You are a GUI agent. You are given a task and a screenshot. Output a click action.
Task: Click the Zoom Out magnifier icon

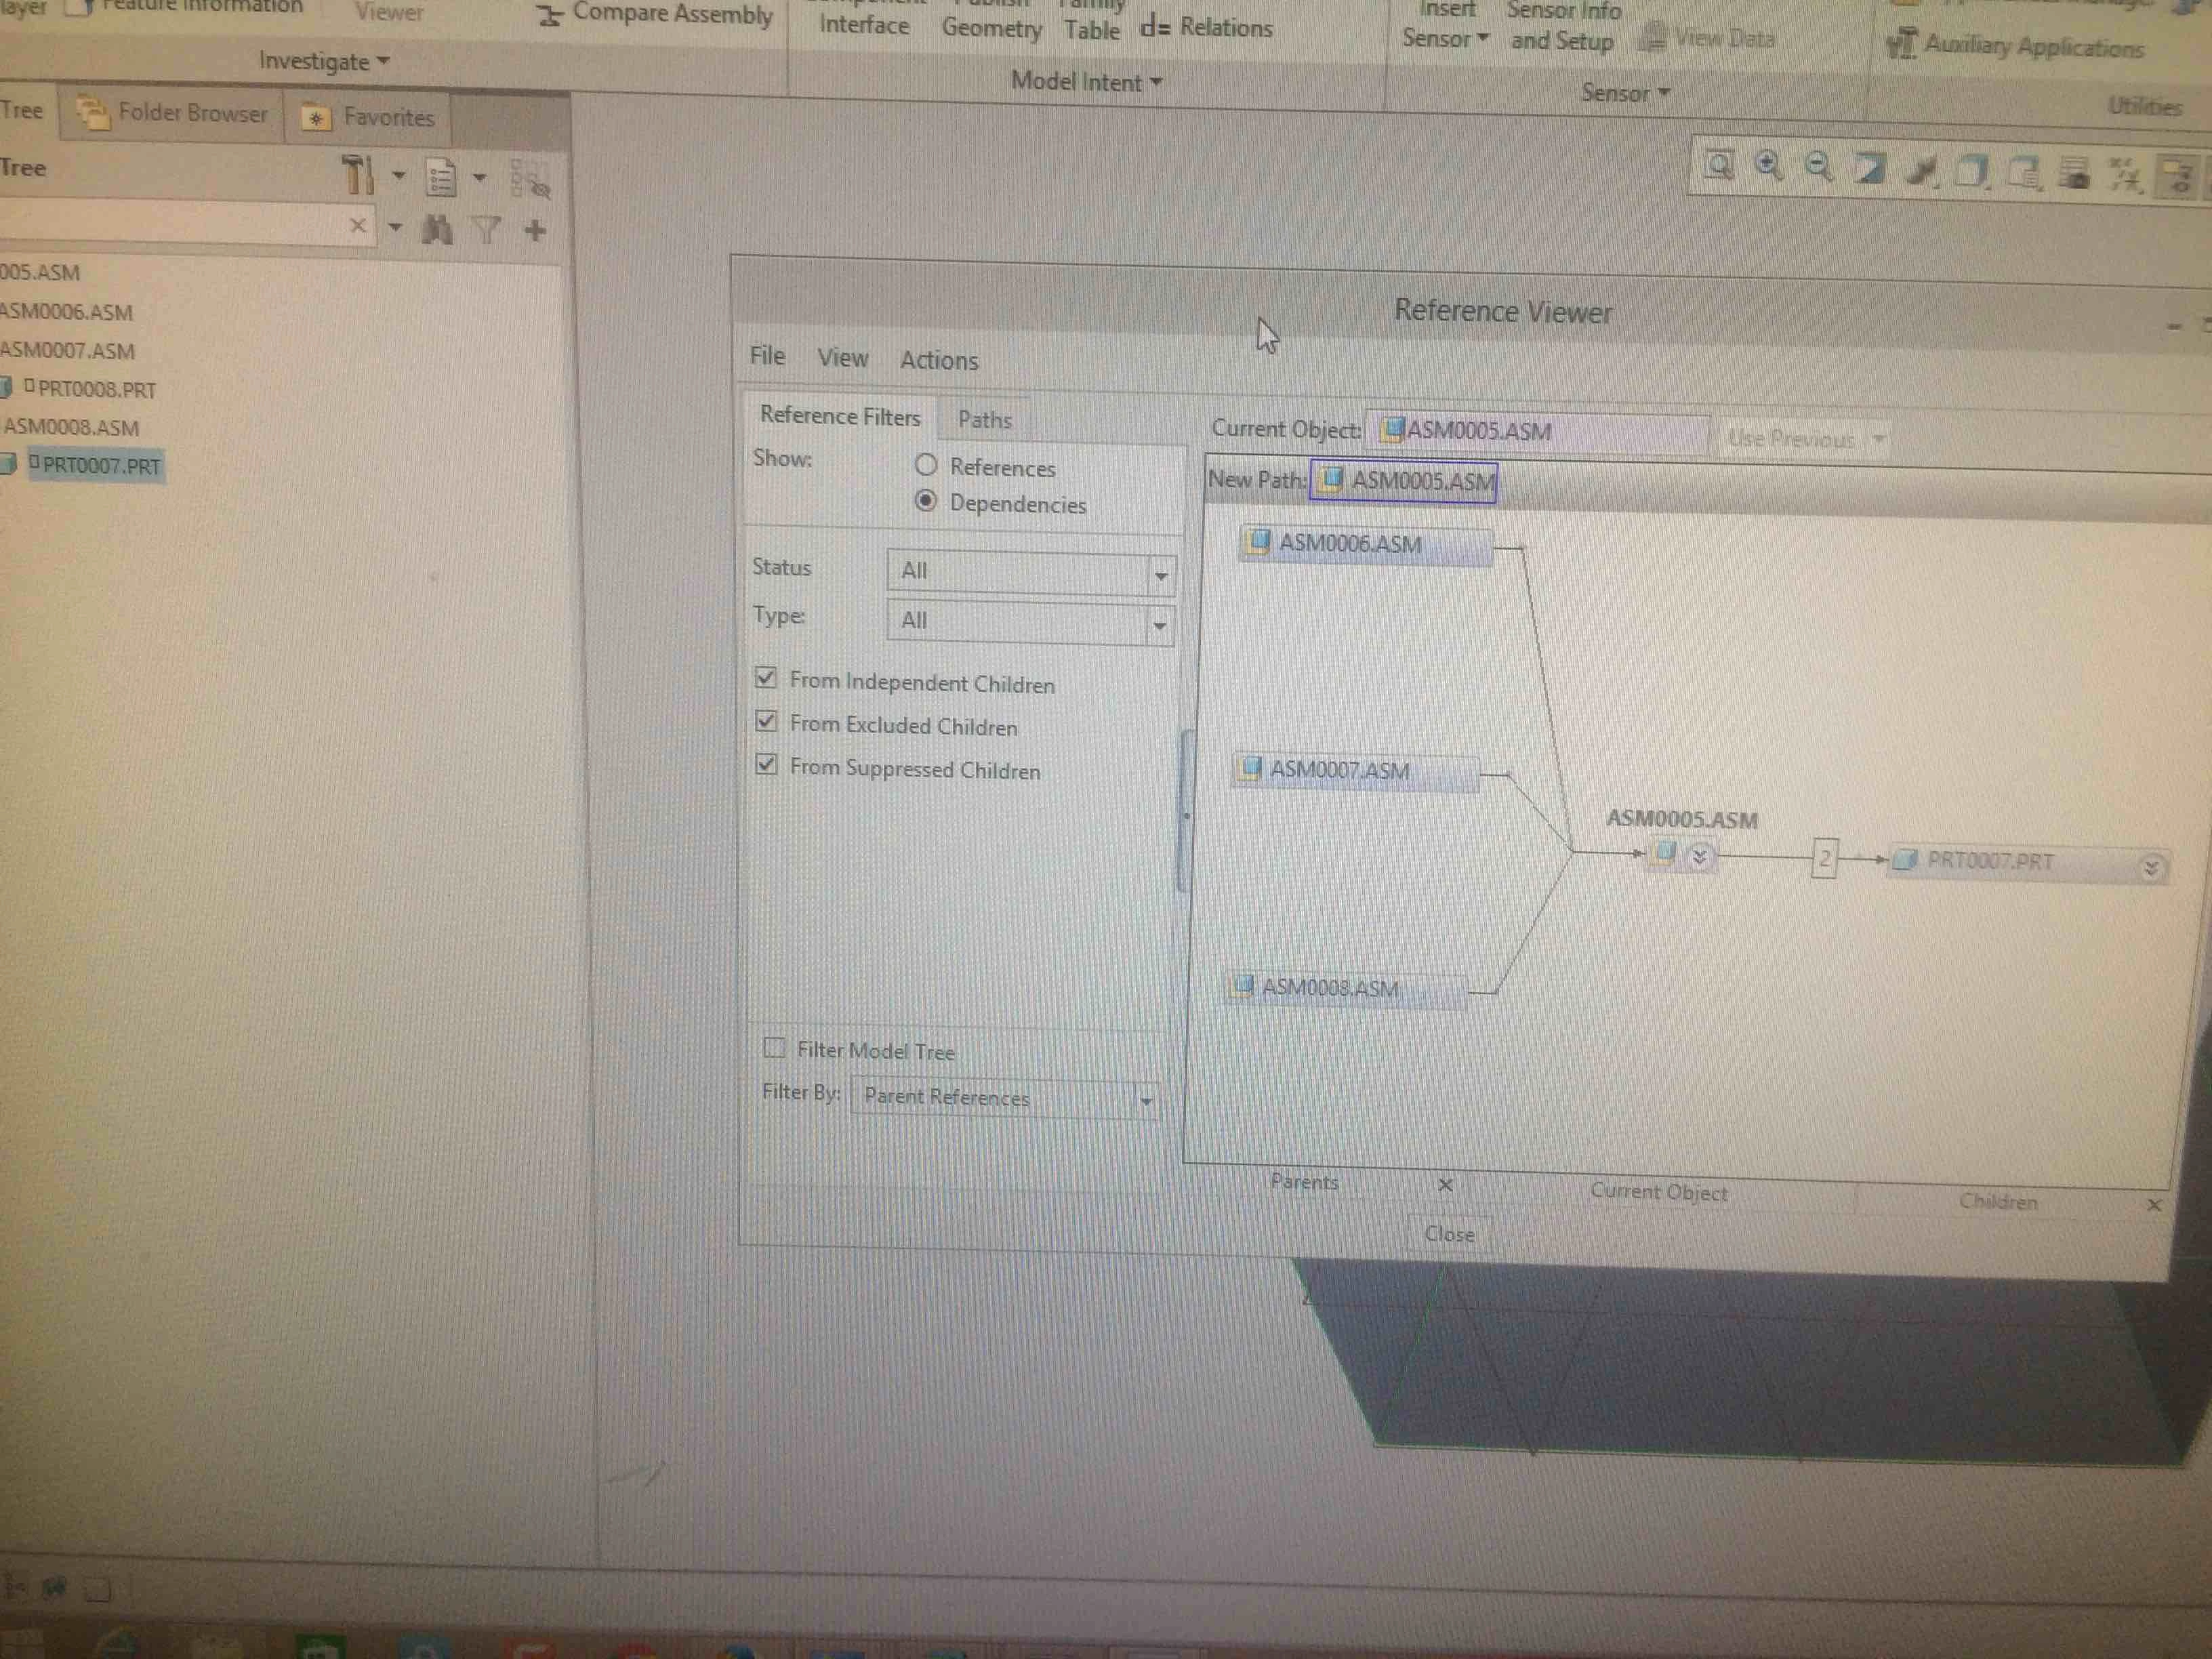[1819, 166]
